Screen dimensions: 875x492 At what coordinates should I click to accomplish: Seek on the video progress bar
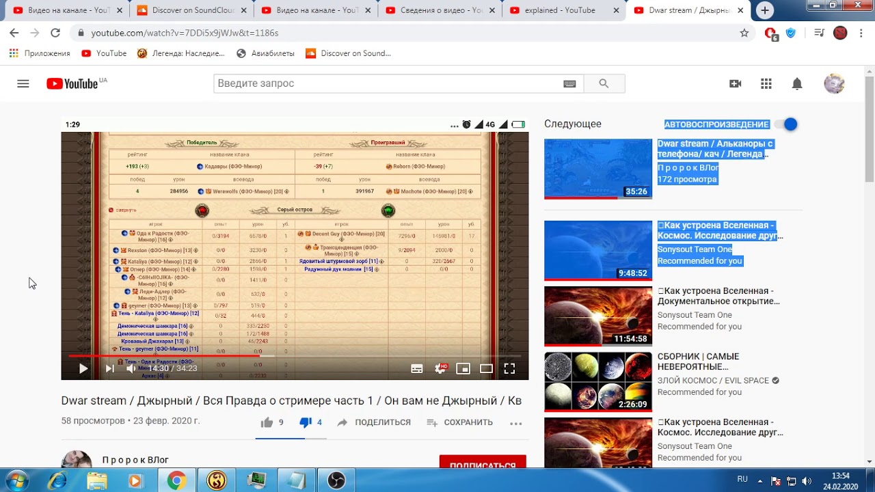(x=295, y=356)
